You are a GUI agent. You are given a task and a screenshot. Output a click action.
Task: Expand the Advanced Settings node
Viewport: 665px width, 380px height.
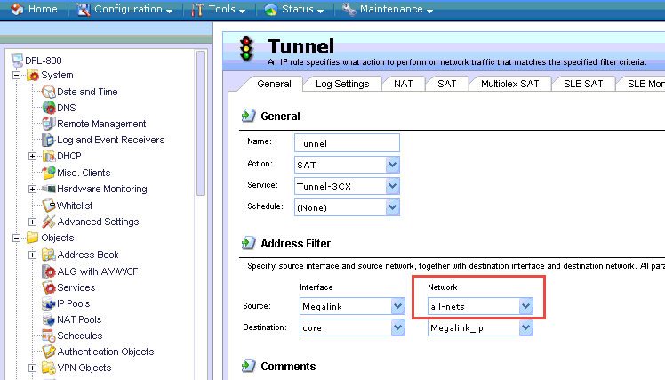[32, 222]
